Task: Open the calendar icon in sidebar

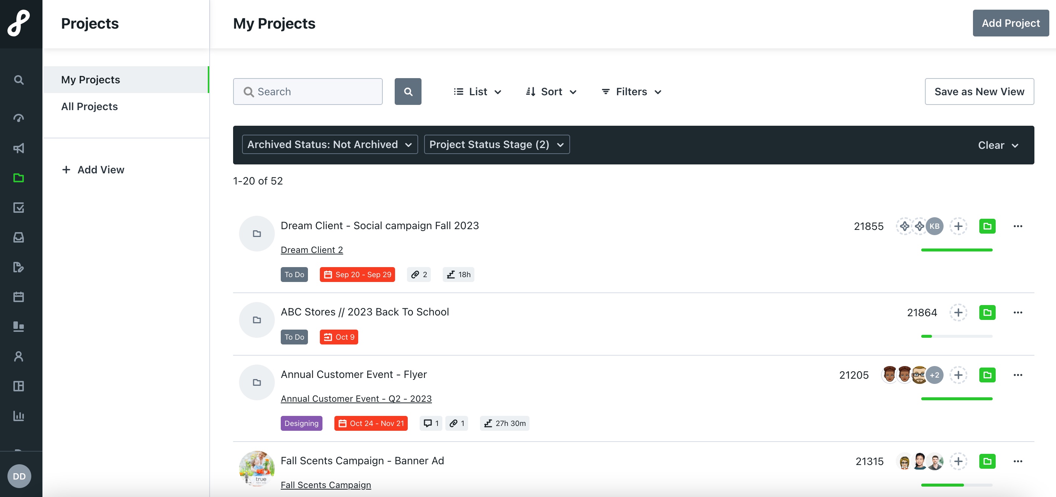Action: point(19,297)
